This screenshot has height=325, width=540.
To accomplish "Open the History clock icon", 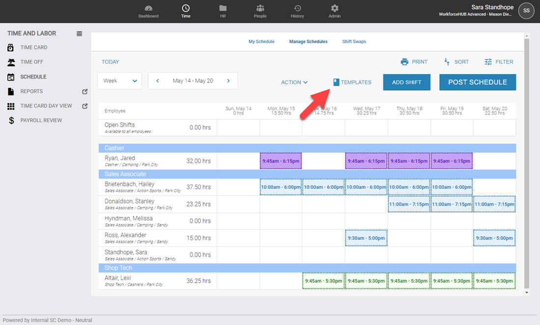I will (x=297, y=8).
